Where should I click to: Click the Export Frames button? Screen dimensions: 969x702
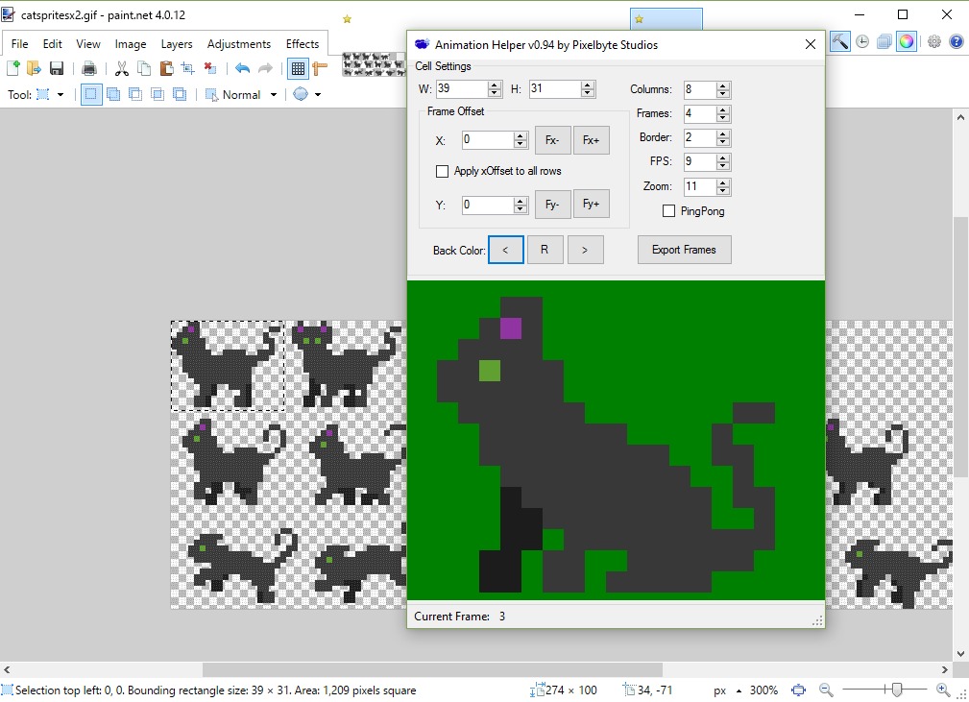click(684, 249)
